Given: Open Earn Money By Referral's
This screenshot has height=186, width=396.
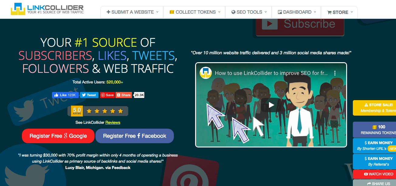Looking at the screenshot, I should coord(374,161).
